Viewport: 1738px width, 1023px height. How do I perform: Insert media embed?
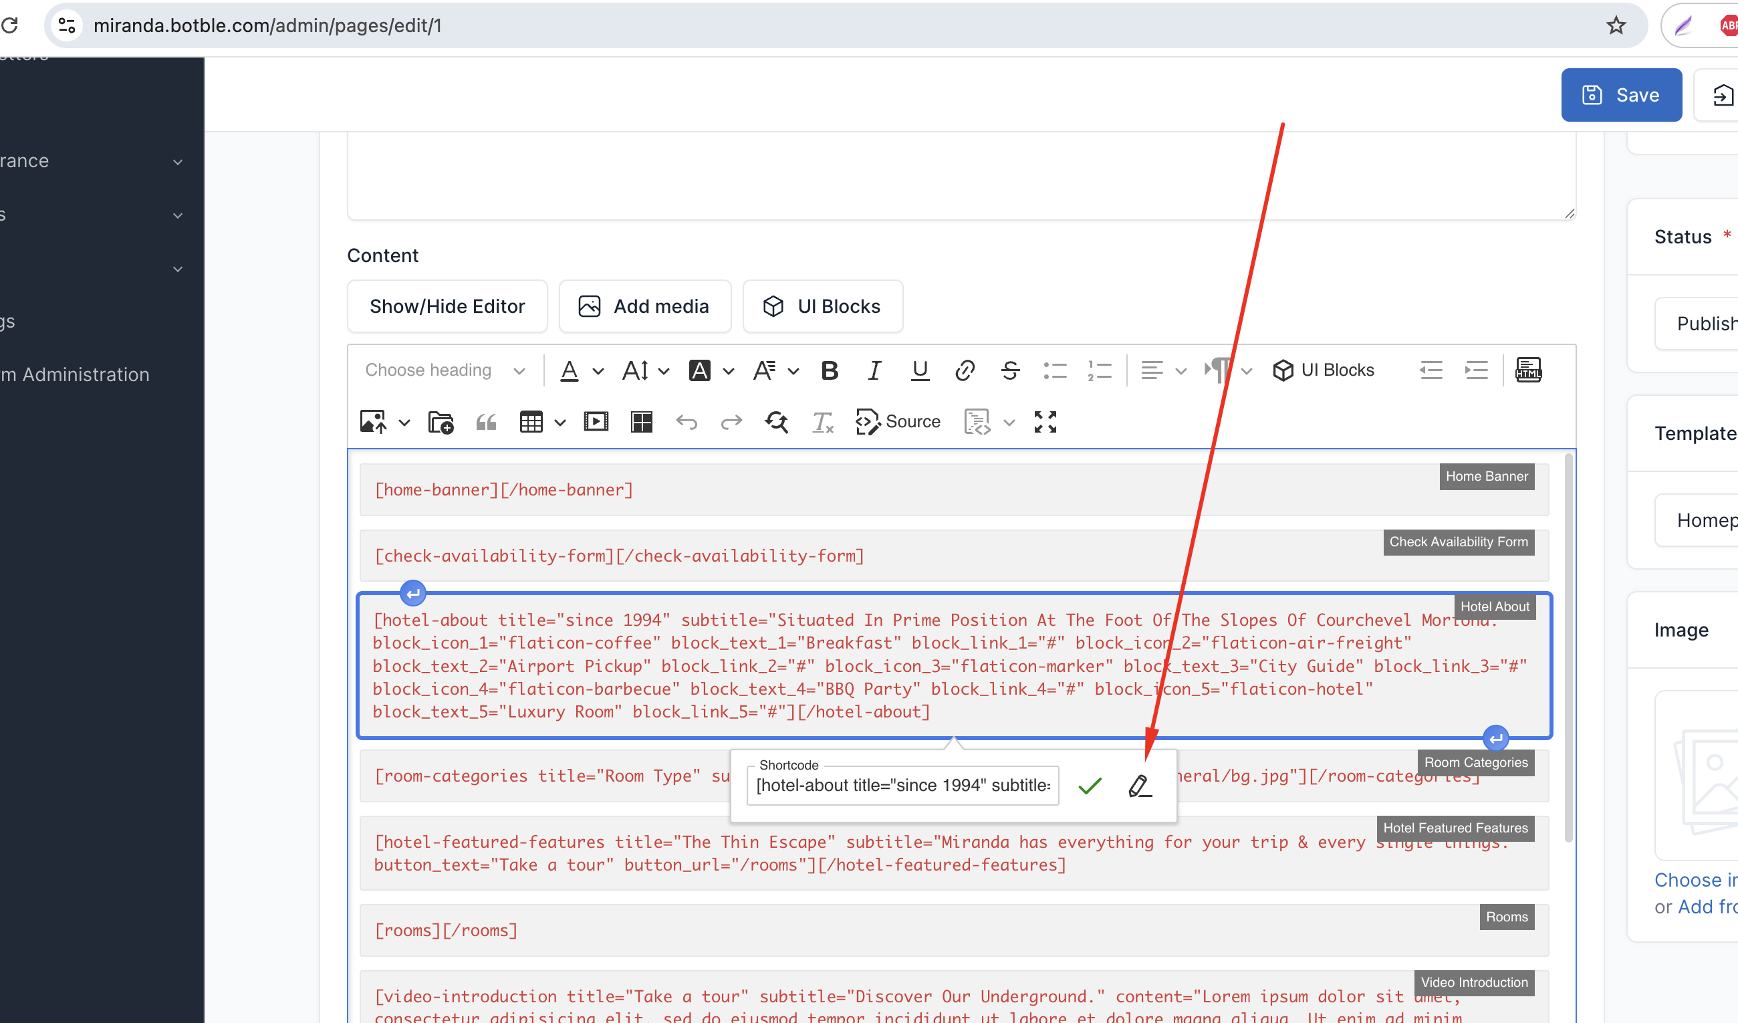point(596,421)
